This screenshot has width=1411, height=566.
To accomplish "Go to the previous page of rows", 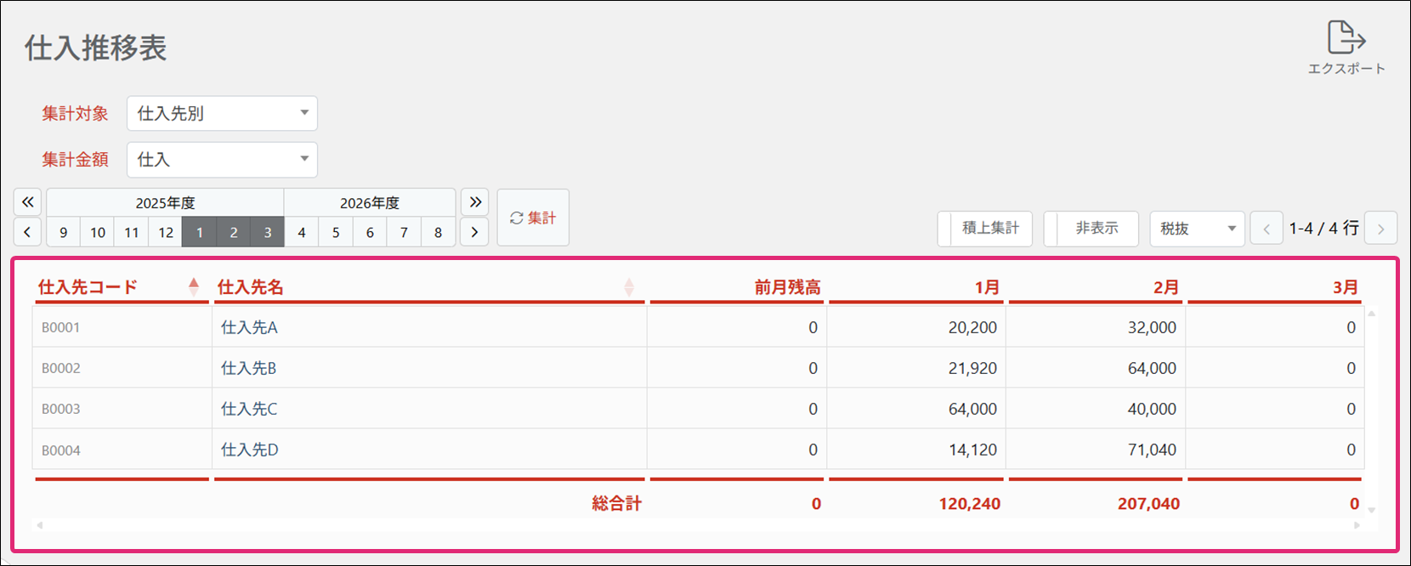I will coord(1266,229).
